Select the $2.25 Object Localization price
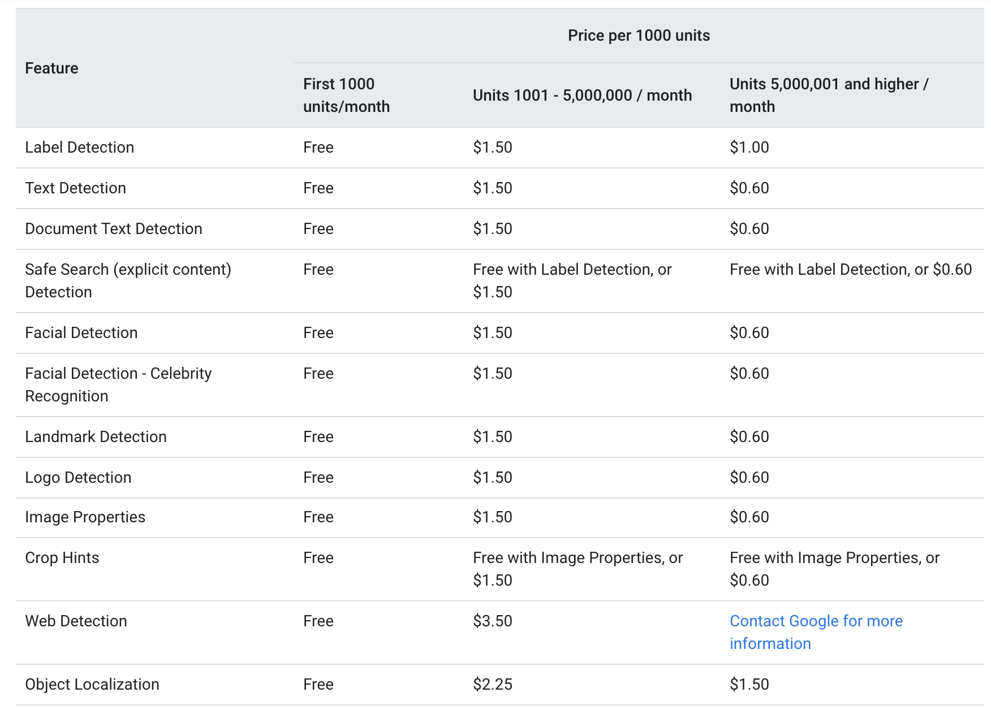The image size is (991, 710). (x=492, y=684)
